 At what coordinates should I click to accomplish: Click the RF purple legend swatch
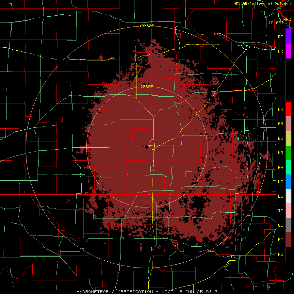point(288,37)
